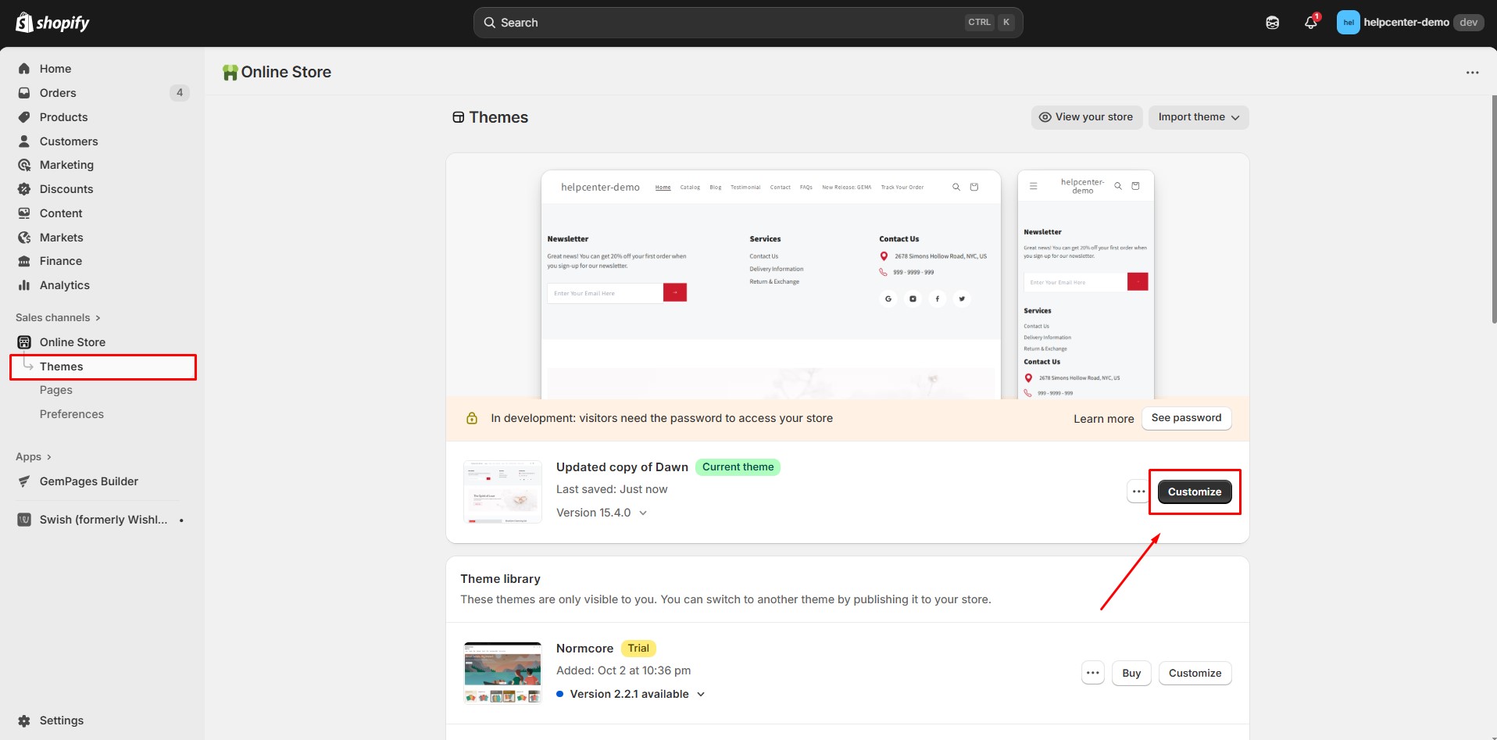Open Products in the sidebar
Screen dimensions: 1497x740
(64, 117)
